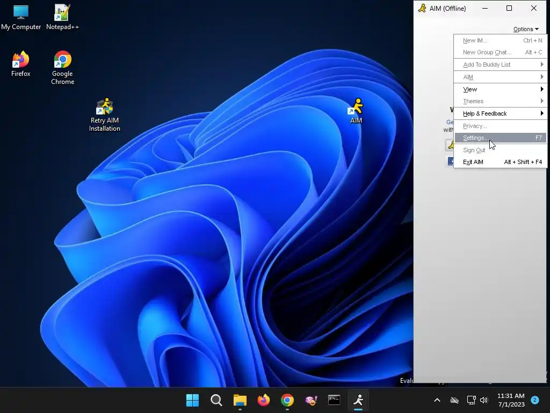Choose New IM... from Options menu
The width and height of the screenshot is (550, 413).
pyautogui.click(x=500, y=40)
